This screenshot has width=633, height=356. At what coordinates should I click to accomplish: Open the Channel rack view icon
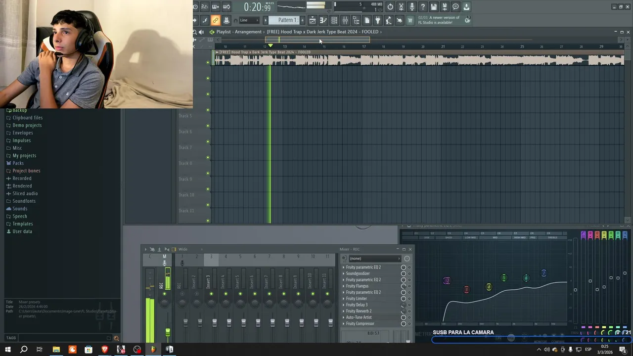334,20
